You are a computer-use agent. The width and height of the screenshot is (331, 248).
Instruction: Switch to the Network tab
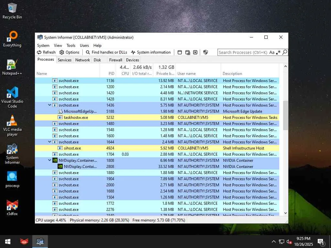click(82, 60)
